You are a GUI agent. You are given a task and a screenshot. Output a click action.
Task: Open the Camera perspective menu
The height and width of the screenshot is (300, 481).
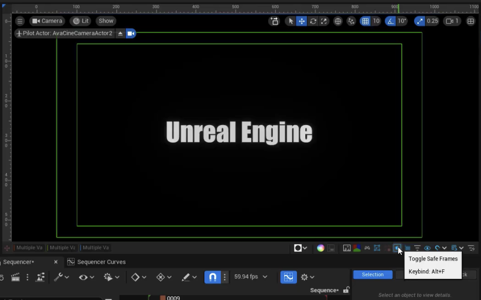47,21
